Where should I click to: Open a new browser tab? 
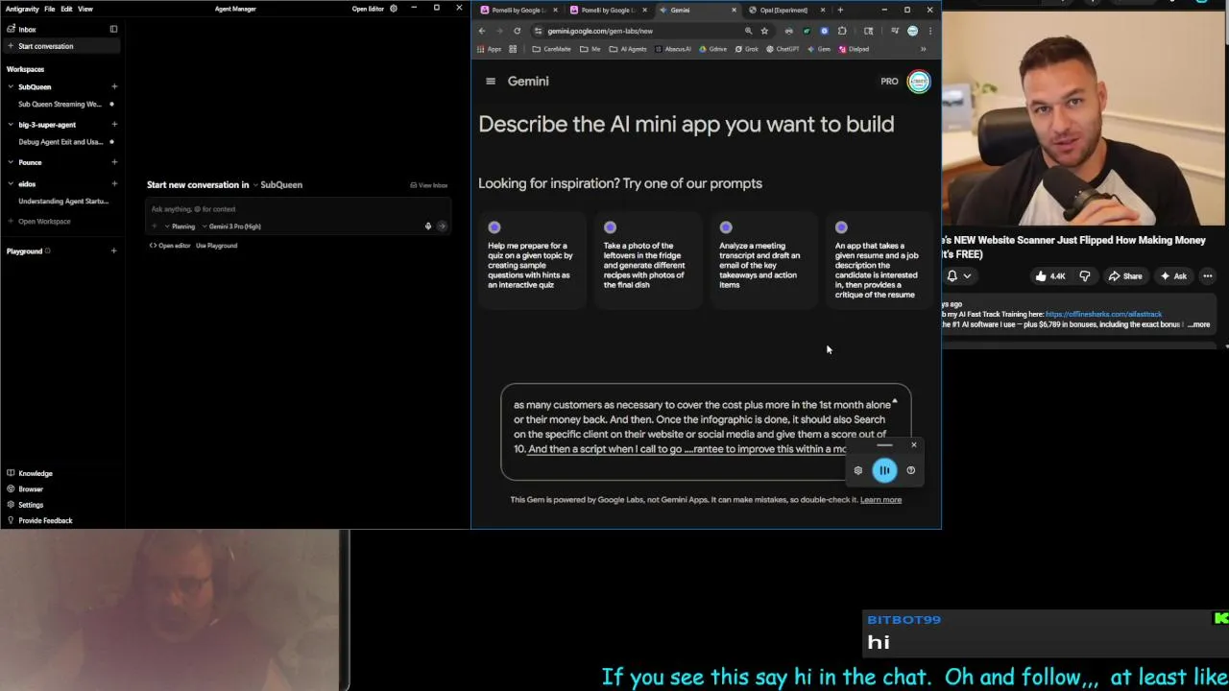click(x=840, y=10)
